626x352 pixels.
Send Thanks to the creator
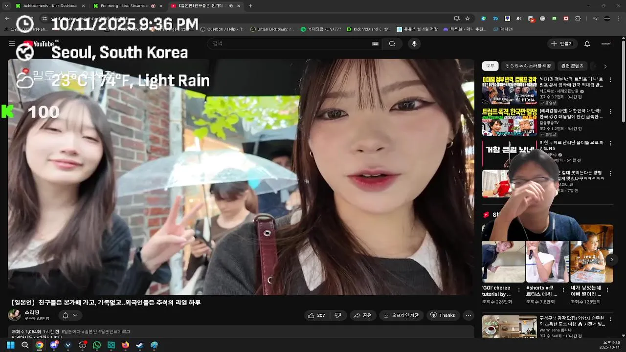[443, 315]
